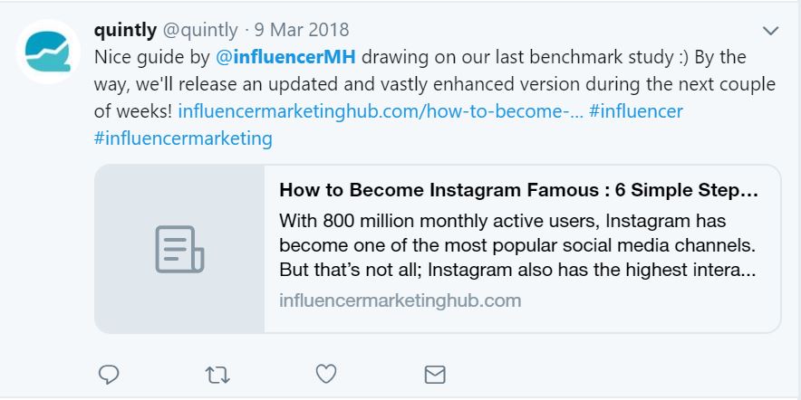Retweet this quintly tweet
The height and width of the screenshot is (400, 801).
point(217,374)
